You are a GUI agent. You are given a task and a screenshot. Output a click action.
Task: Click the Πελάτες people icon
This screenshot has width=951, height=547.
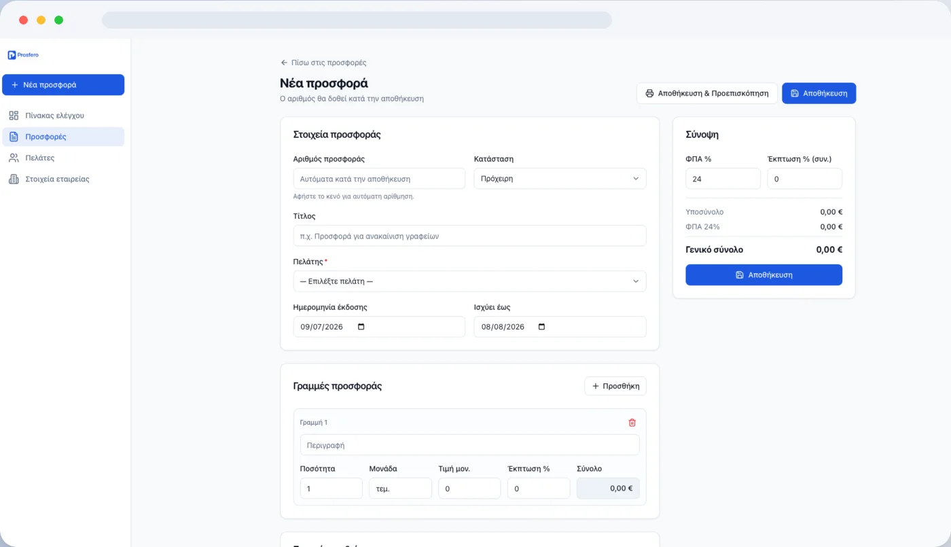pyautogui.click(x=14, y=158)
